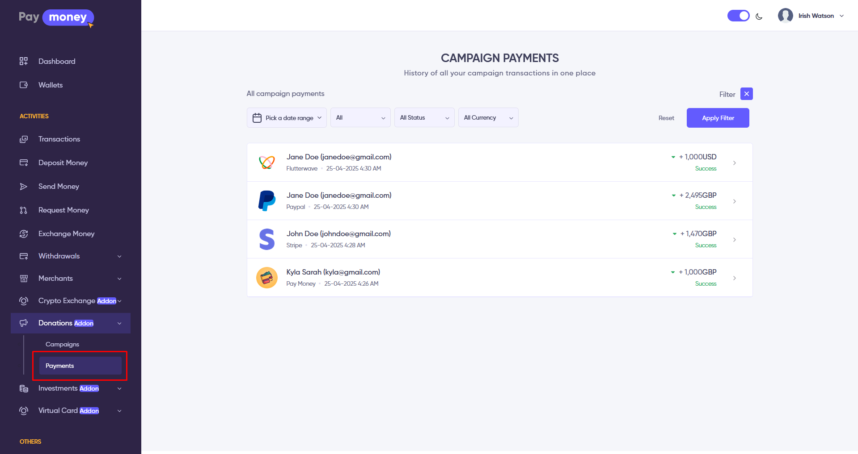Open the All Currency dropdown
858x454 pixels.
[x=488, y=118]
